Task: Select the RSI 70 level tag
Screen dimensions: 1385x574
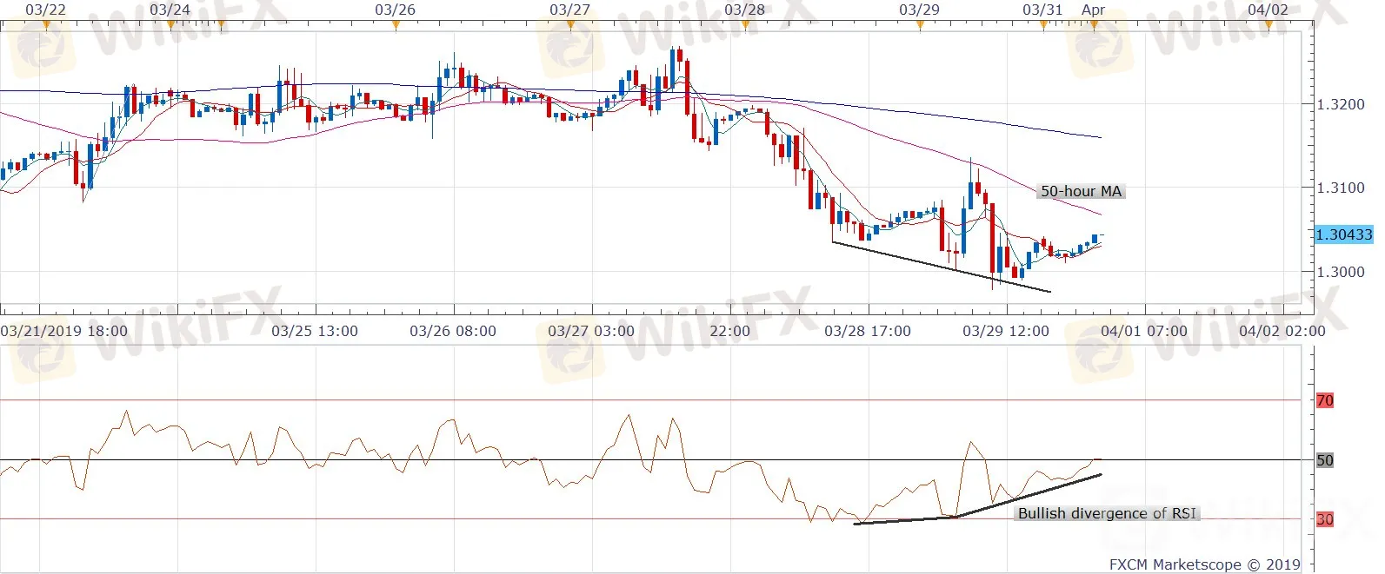Action: click(1324, 400)
